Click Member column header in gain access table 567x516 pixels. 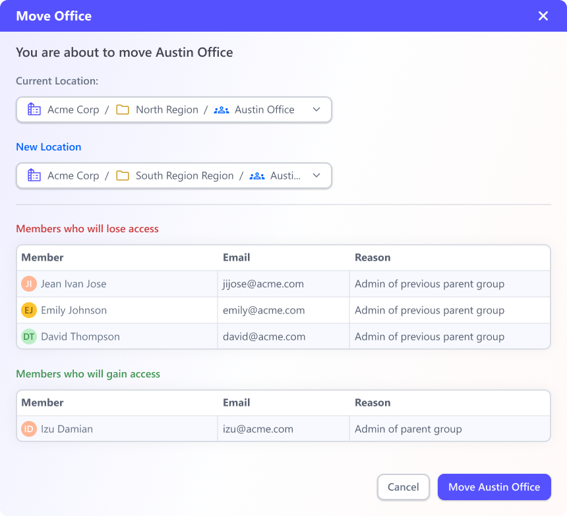pos(42,403)
